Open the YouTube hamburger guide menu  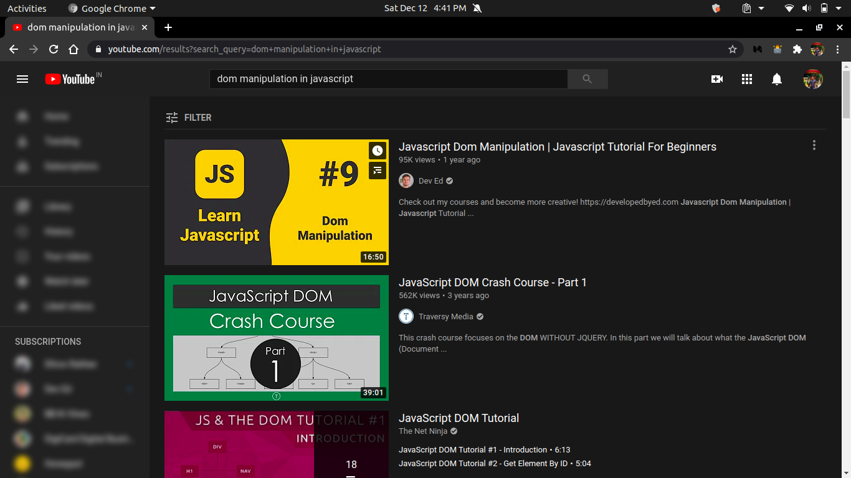[22, 79]
